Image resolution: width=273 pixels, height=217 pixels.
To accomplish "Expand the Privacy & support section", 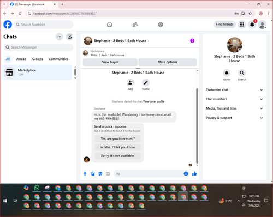I will tap(234, 118).
